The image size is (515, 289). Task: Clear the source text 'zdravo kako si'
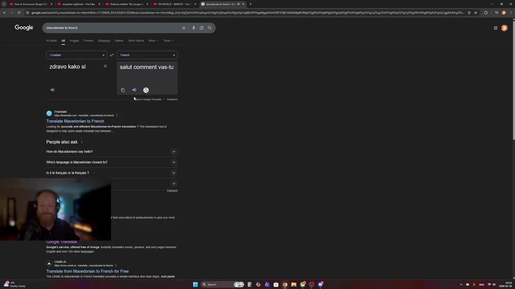tap(105, 66)
